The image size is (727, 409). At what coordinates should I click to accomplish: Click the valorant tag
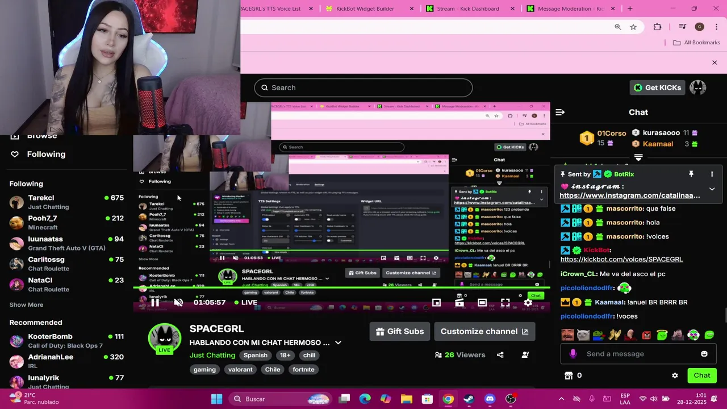click(x=240, y=370)
